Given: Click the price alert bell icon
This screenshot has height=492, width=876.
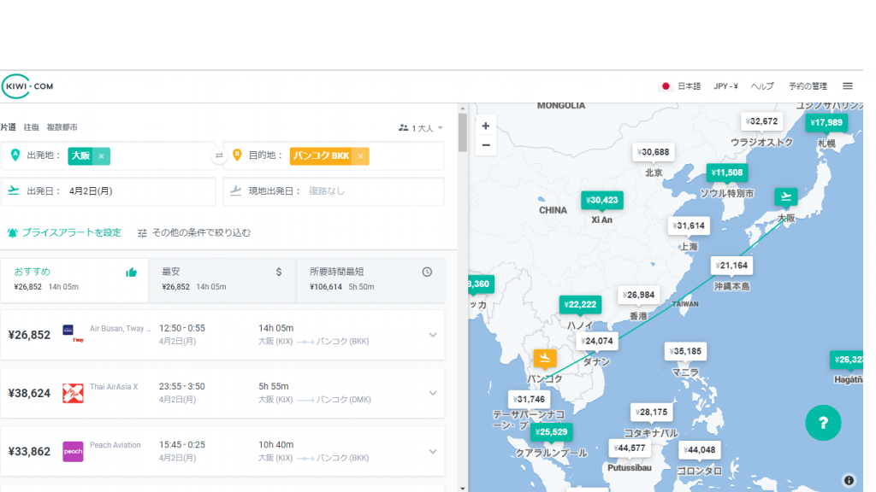Looking at the screenshot, I should (12, 232).
